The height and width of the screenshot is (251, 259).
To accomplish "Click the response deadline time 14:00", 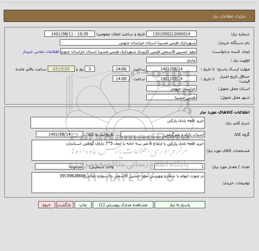I will click(121, 69).
